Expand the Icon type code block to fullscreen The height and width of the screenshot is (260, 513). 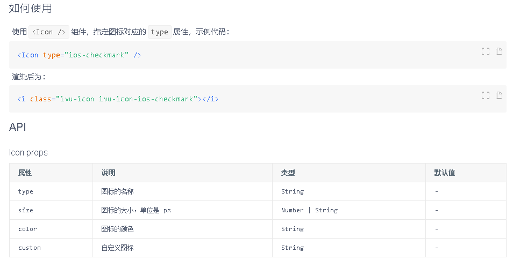point(486,51)
